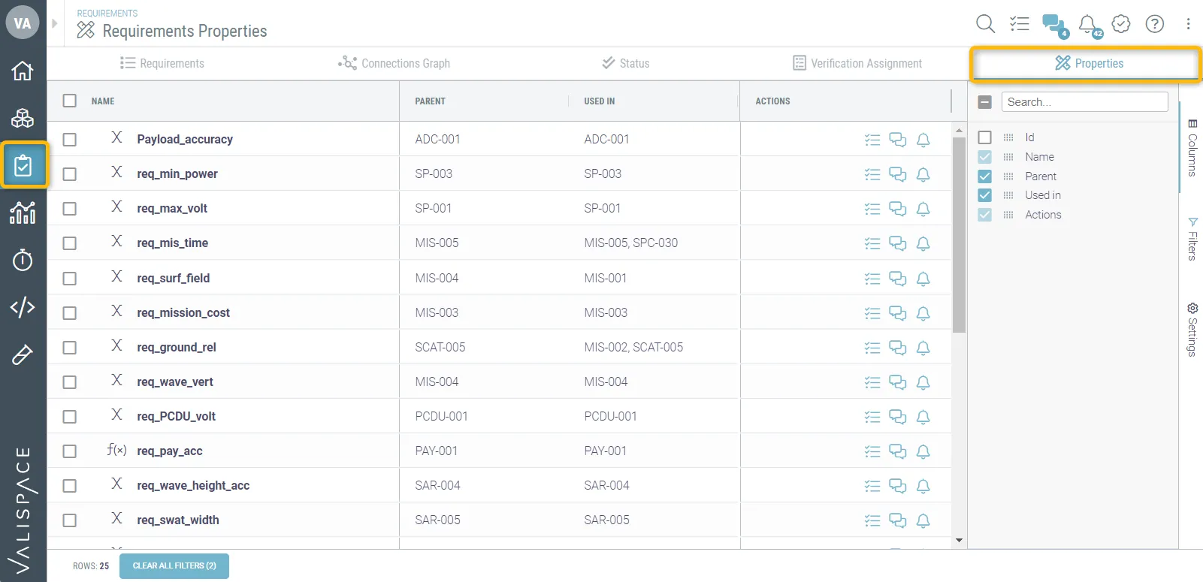The height and width of the screenshot is (582, 1203).
Task: Click the columns Search input field
Action: [x=1084, y=102]
